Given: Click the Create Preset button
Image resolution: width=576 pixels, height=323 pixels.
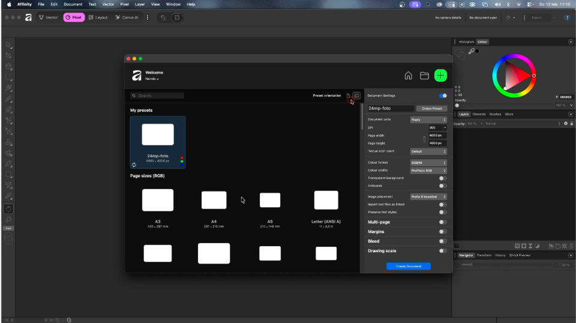Looking at the screenshot, I should (432, 109).
